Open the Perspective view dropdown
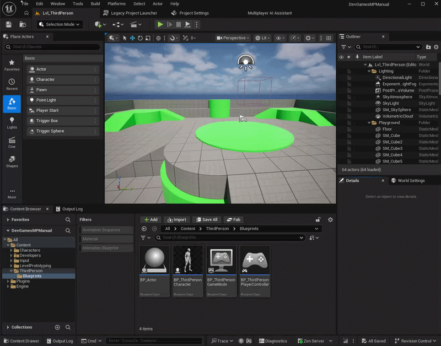The height and width of the screenshot is (346, 441). pyautogui.click(x=233, y=38)
